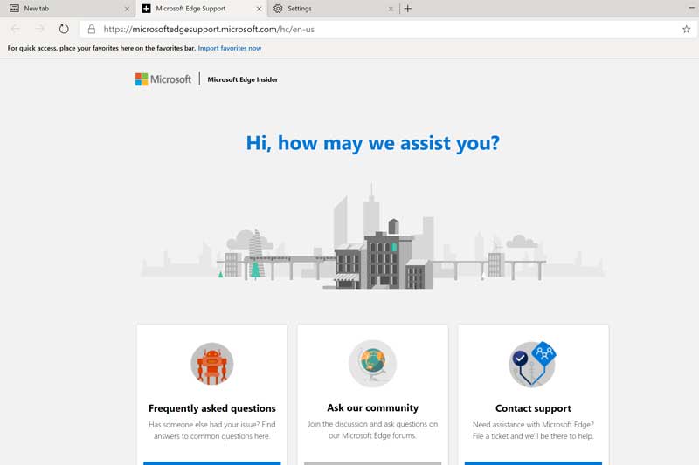Switch to the New tab tab

coord(68,9)
